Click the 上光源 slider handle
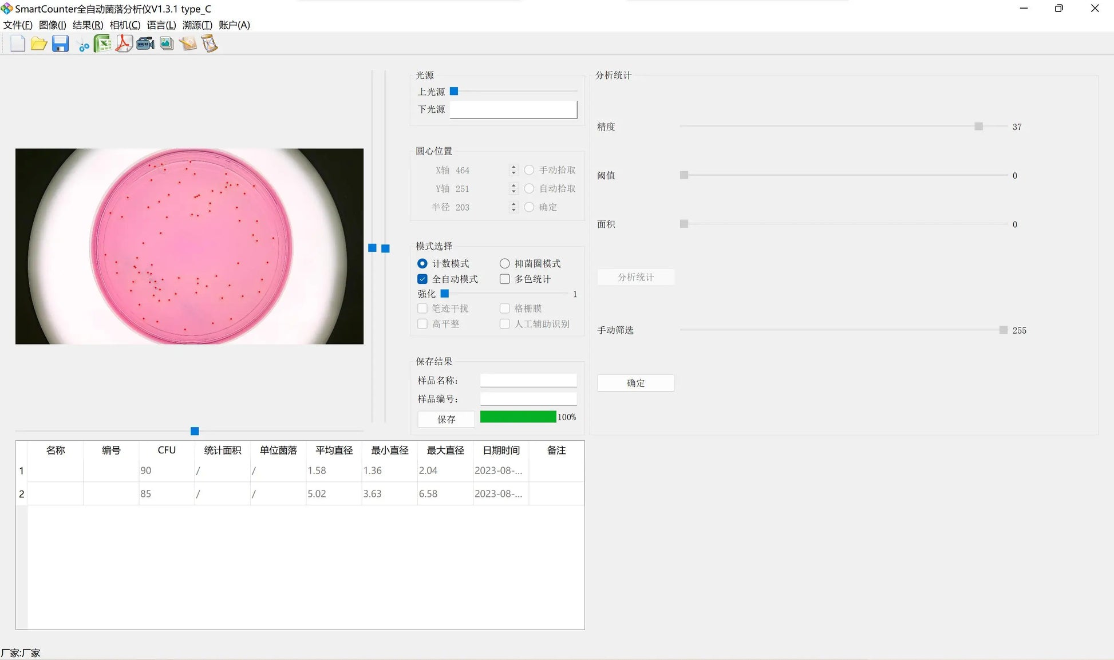Screen dimensions: 1114x660 pyautogui.click(x=454, y=92)
